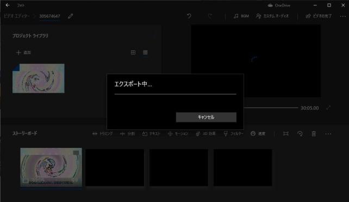Viewport: 349px width, 202px height.
Task: Open ビデオ エディター breadcrumb link
Action: (x=17, y=16)
